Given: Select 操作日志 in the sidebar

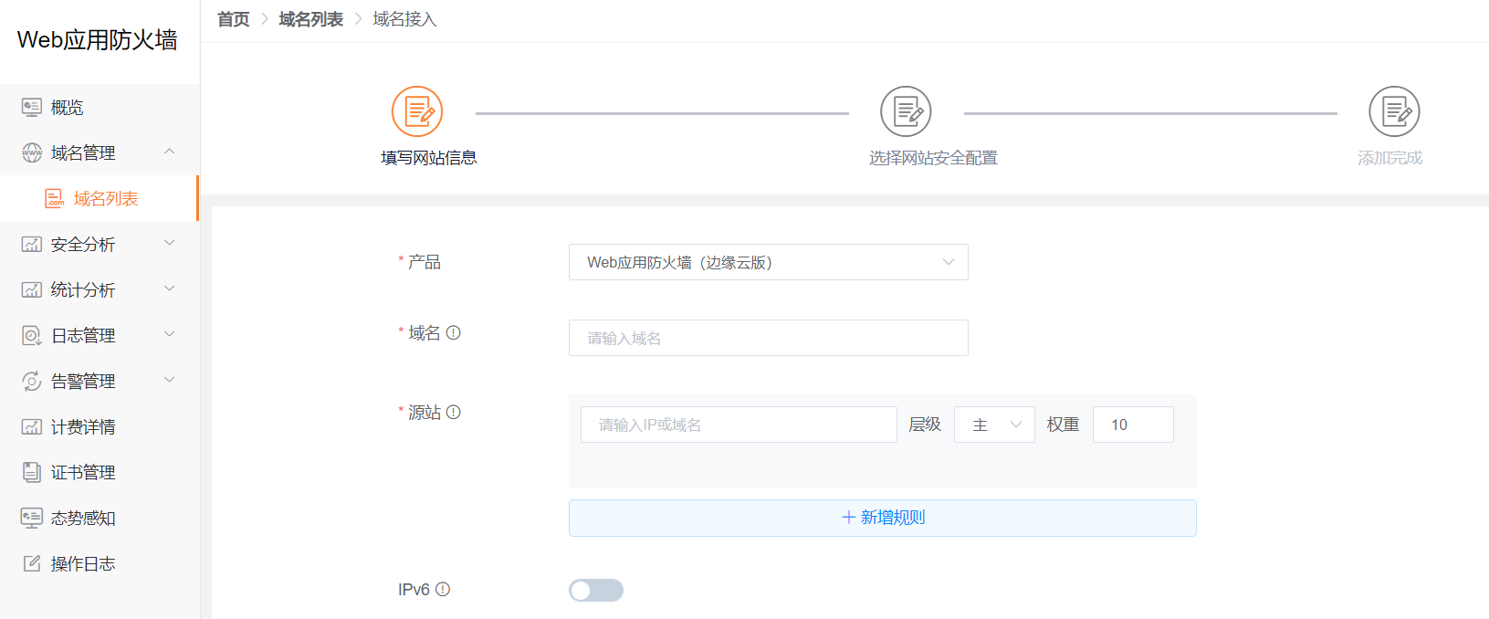Looking at the screenshot, I should coord(82,564).
